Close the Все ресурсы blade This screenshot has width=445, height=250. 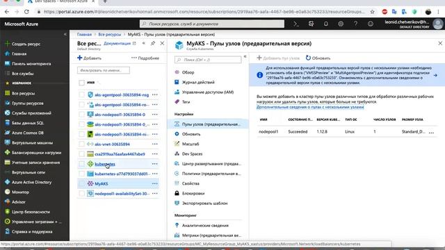(162, 43)
